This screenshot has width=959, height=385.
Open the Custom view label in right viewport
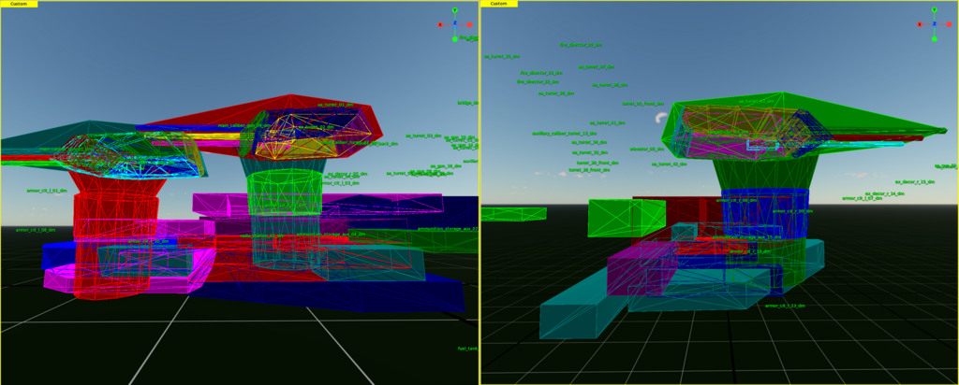[x=499, y=4]
